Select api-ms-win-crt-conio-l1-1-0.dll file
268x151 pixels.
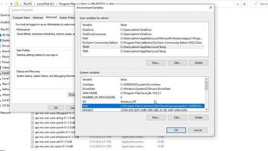tap(54, 146)
